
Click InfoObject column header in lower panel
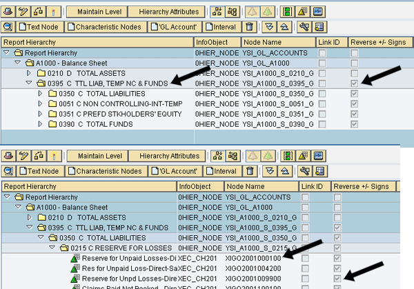click(x=195, y=187)
